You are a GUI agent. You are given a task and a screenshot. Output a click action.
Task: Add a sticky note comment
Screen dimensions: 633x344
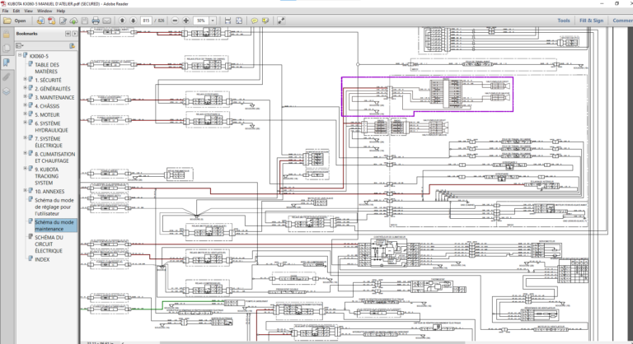255,21
